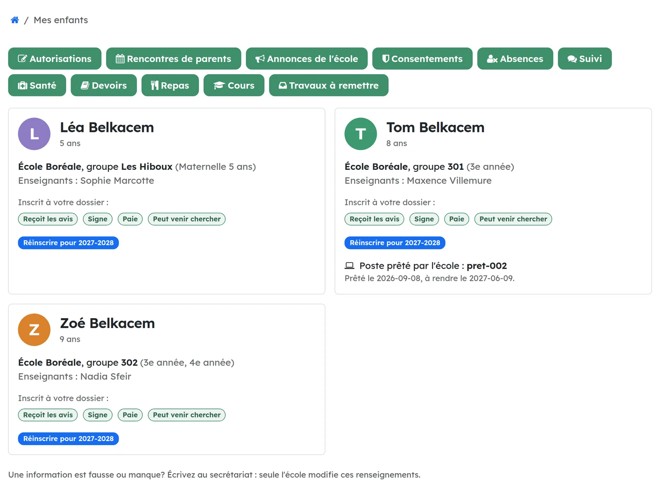This screenshot has height=488, width=660.
Task: Open the Autorisations section
Action: click(x=55, y=59)
